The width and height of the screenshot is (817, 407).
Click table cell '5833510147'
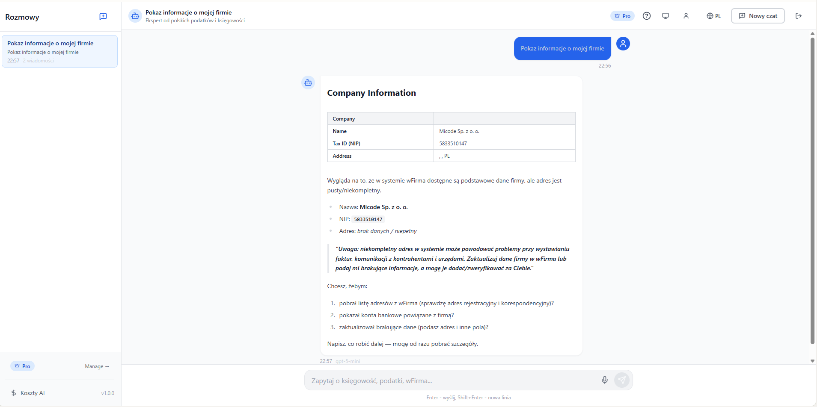tap(505, 144)
